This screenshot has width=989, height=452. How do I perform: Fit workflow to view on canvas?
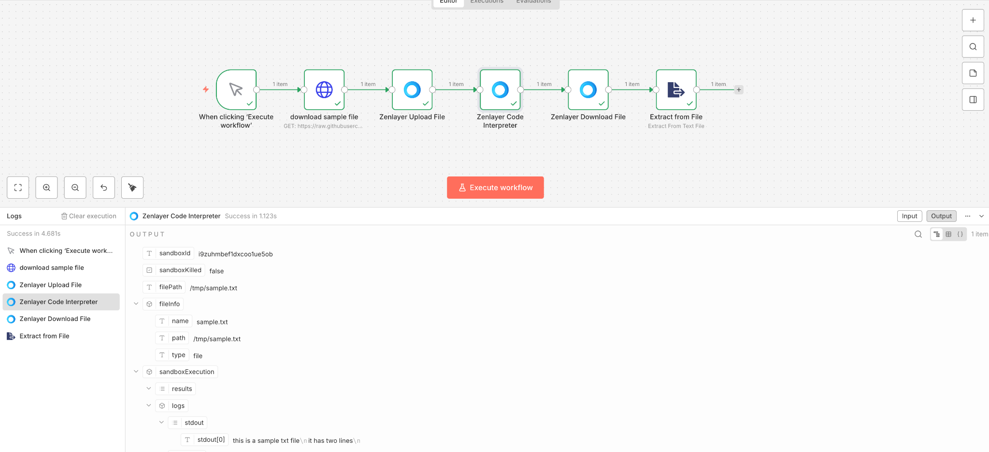coord(18,188)
